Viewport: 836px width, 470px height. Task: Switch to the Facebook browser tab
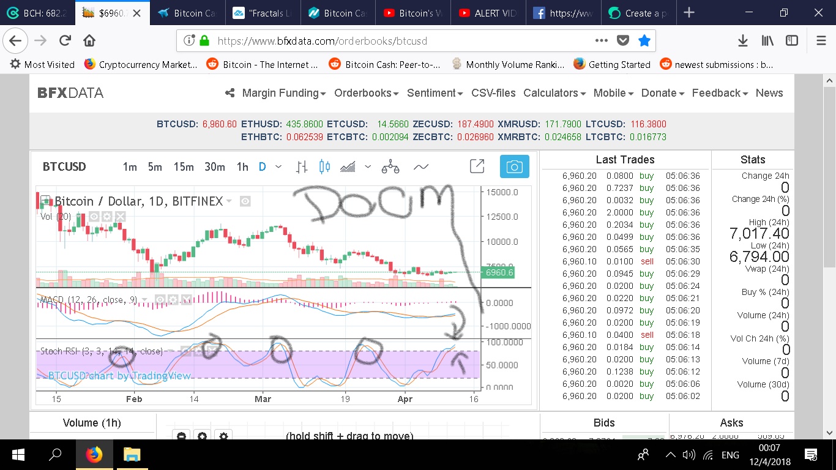click(564, 13)
